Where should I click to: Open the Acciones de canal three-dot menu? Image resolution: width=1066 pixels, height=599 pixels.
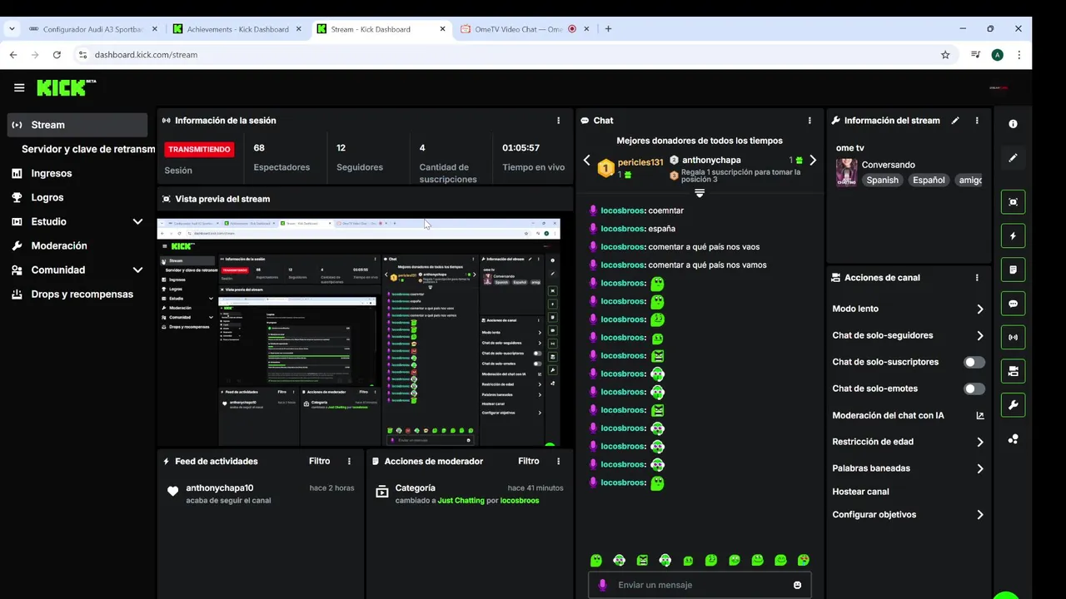coord(977,278)
